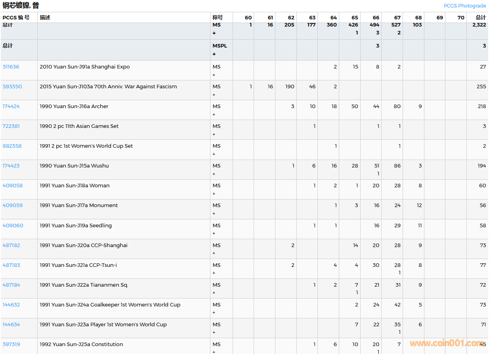Select link 487184 for Tiananmen Sq.

point(11,285)
